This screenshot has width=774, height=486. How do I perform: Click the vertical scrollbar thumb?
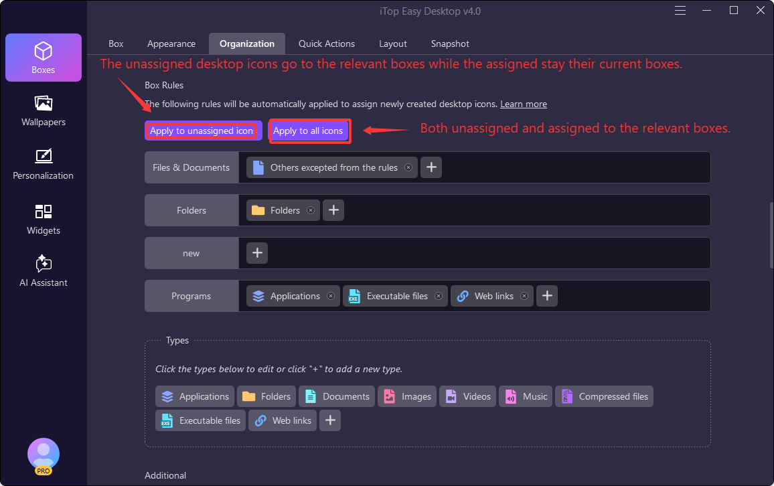coord(771,236)
